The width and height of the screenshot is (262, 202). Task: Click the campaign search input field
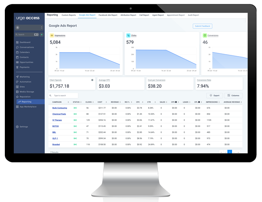[65, 96]
